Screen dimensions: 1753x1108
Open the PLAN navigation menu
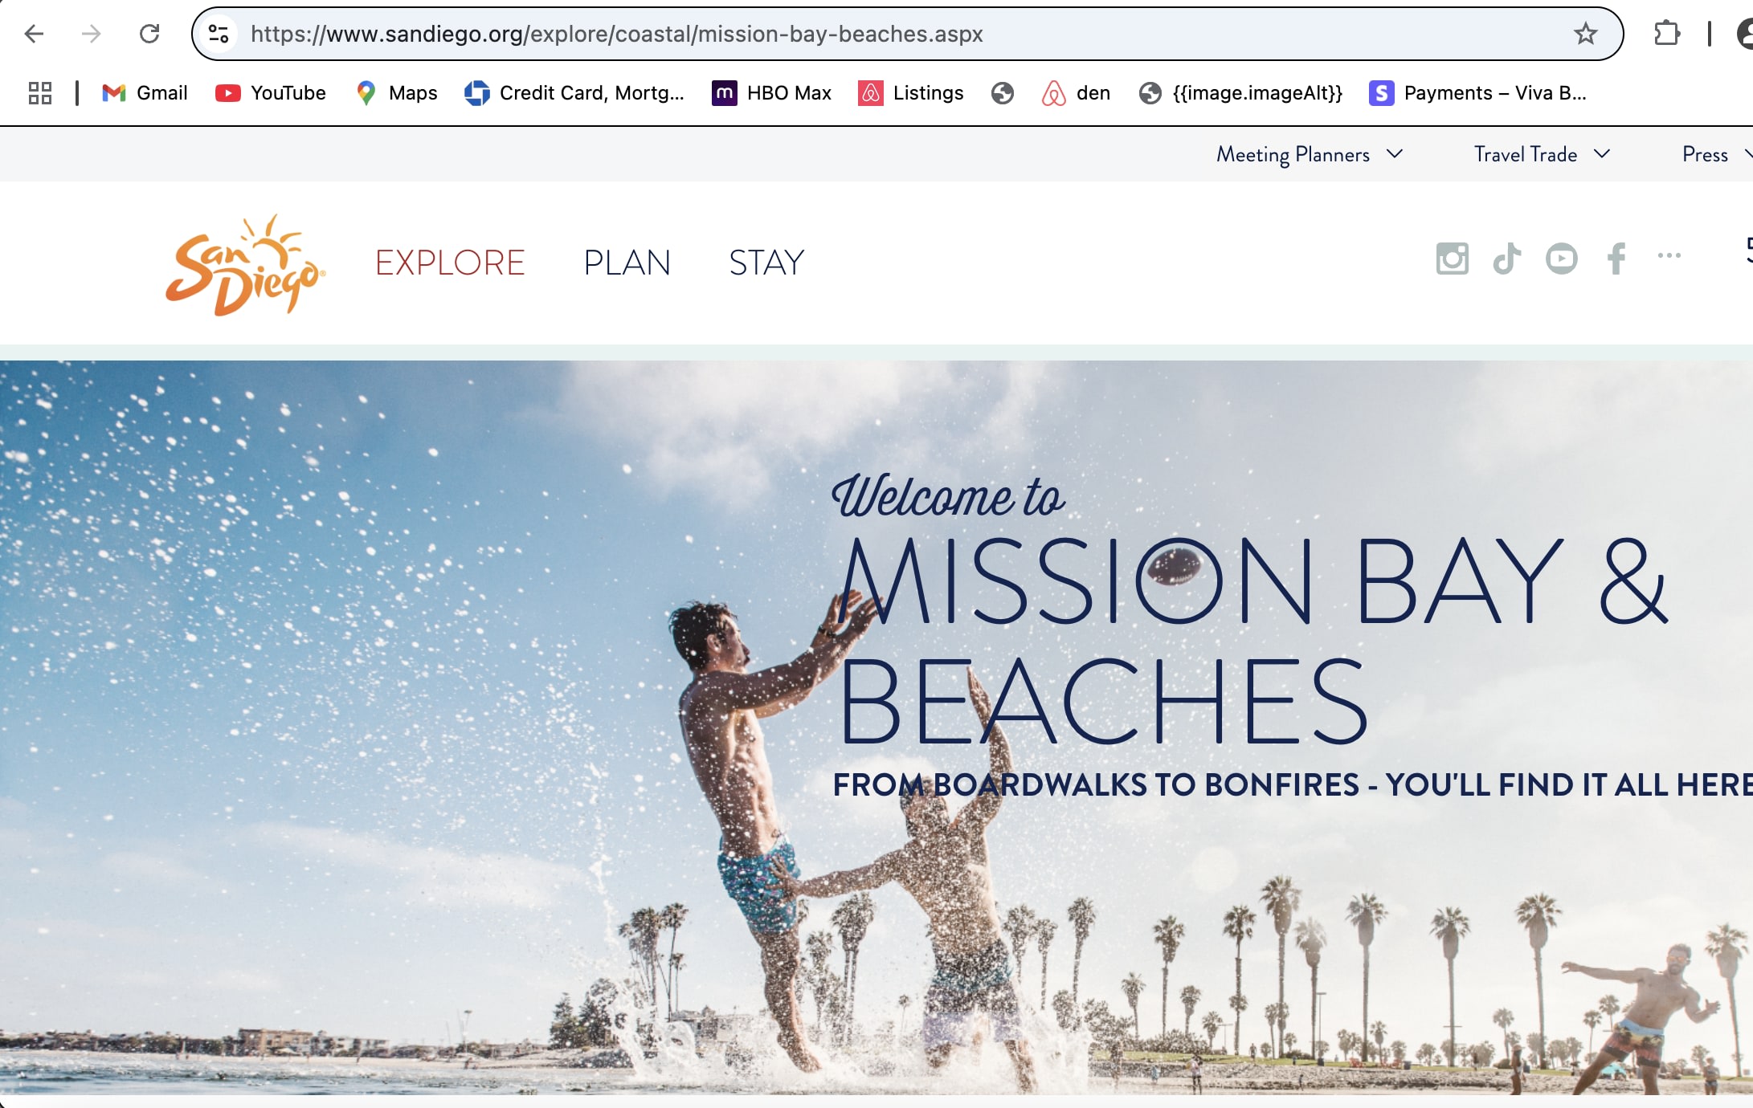click(x=627, y=263)
